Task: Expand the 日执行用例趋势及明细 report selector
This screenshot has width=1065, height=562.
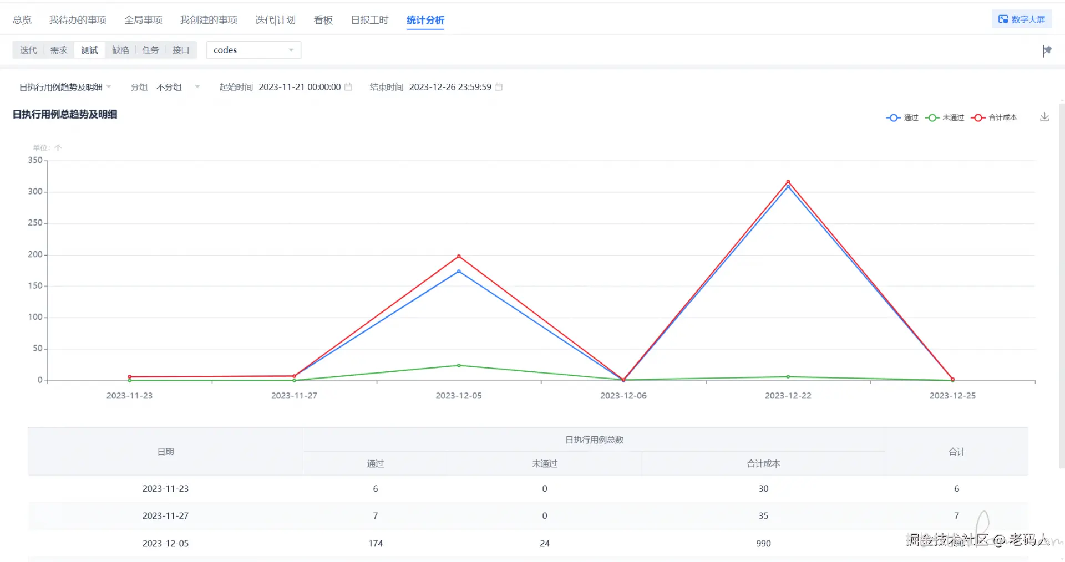Action: pyautogui.click(x=65, y=87)
